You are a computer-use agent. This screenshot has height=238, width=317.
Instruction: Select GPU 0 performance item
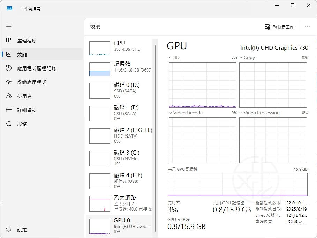coord(119,226)
